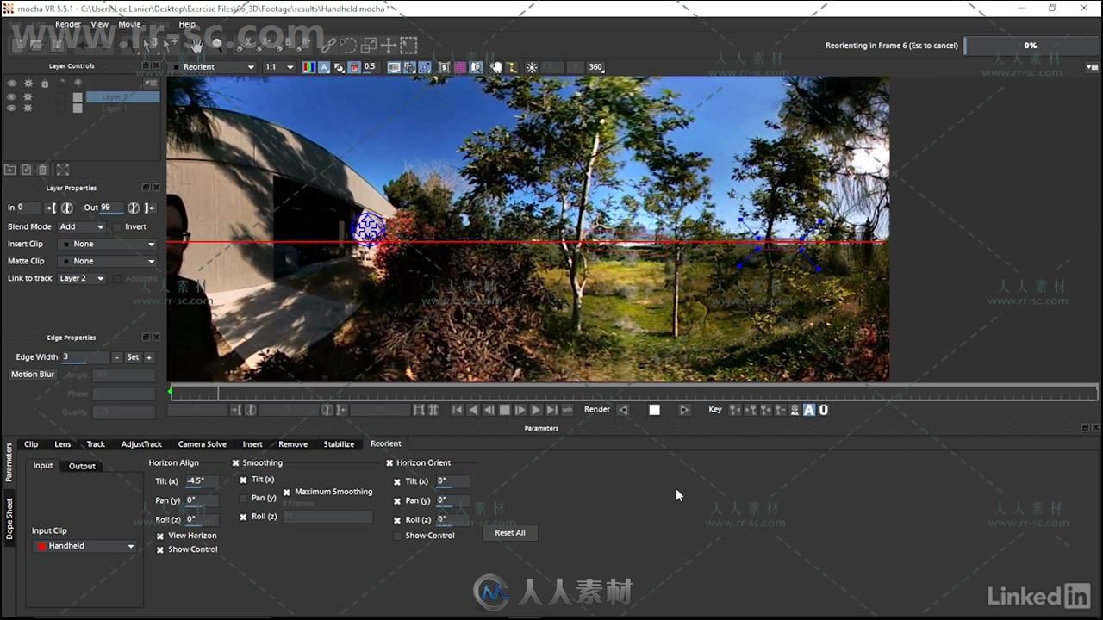
Task: Click the set out-point icon beside Out field
Action: 151,208
